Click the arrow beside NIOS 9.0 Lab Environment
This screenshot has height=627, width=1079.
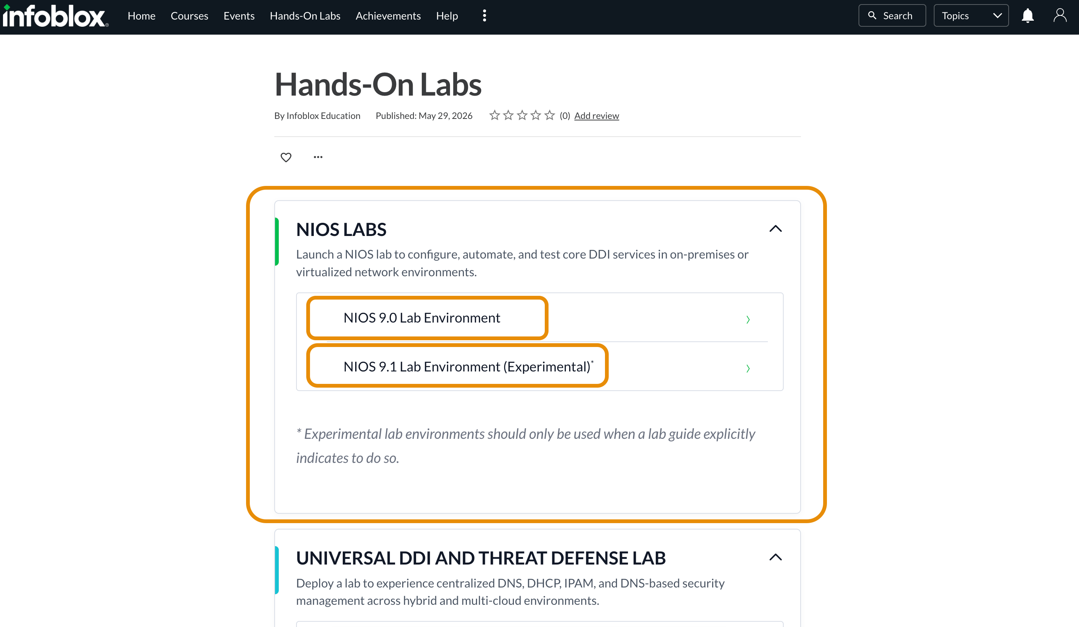(748, 320)
